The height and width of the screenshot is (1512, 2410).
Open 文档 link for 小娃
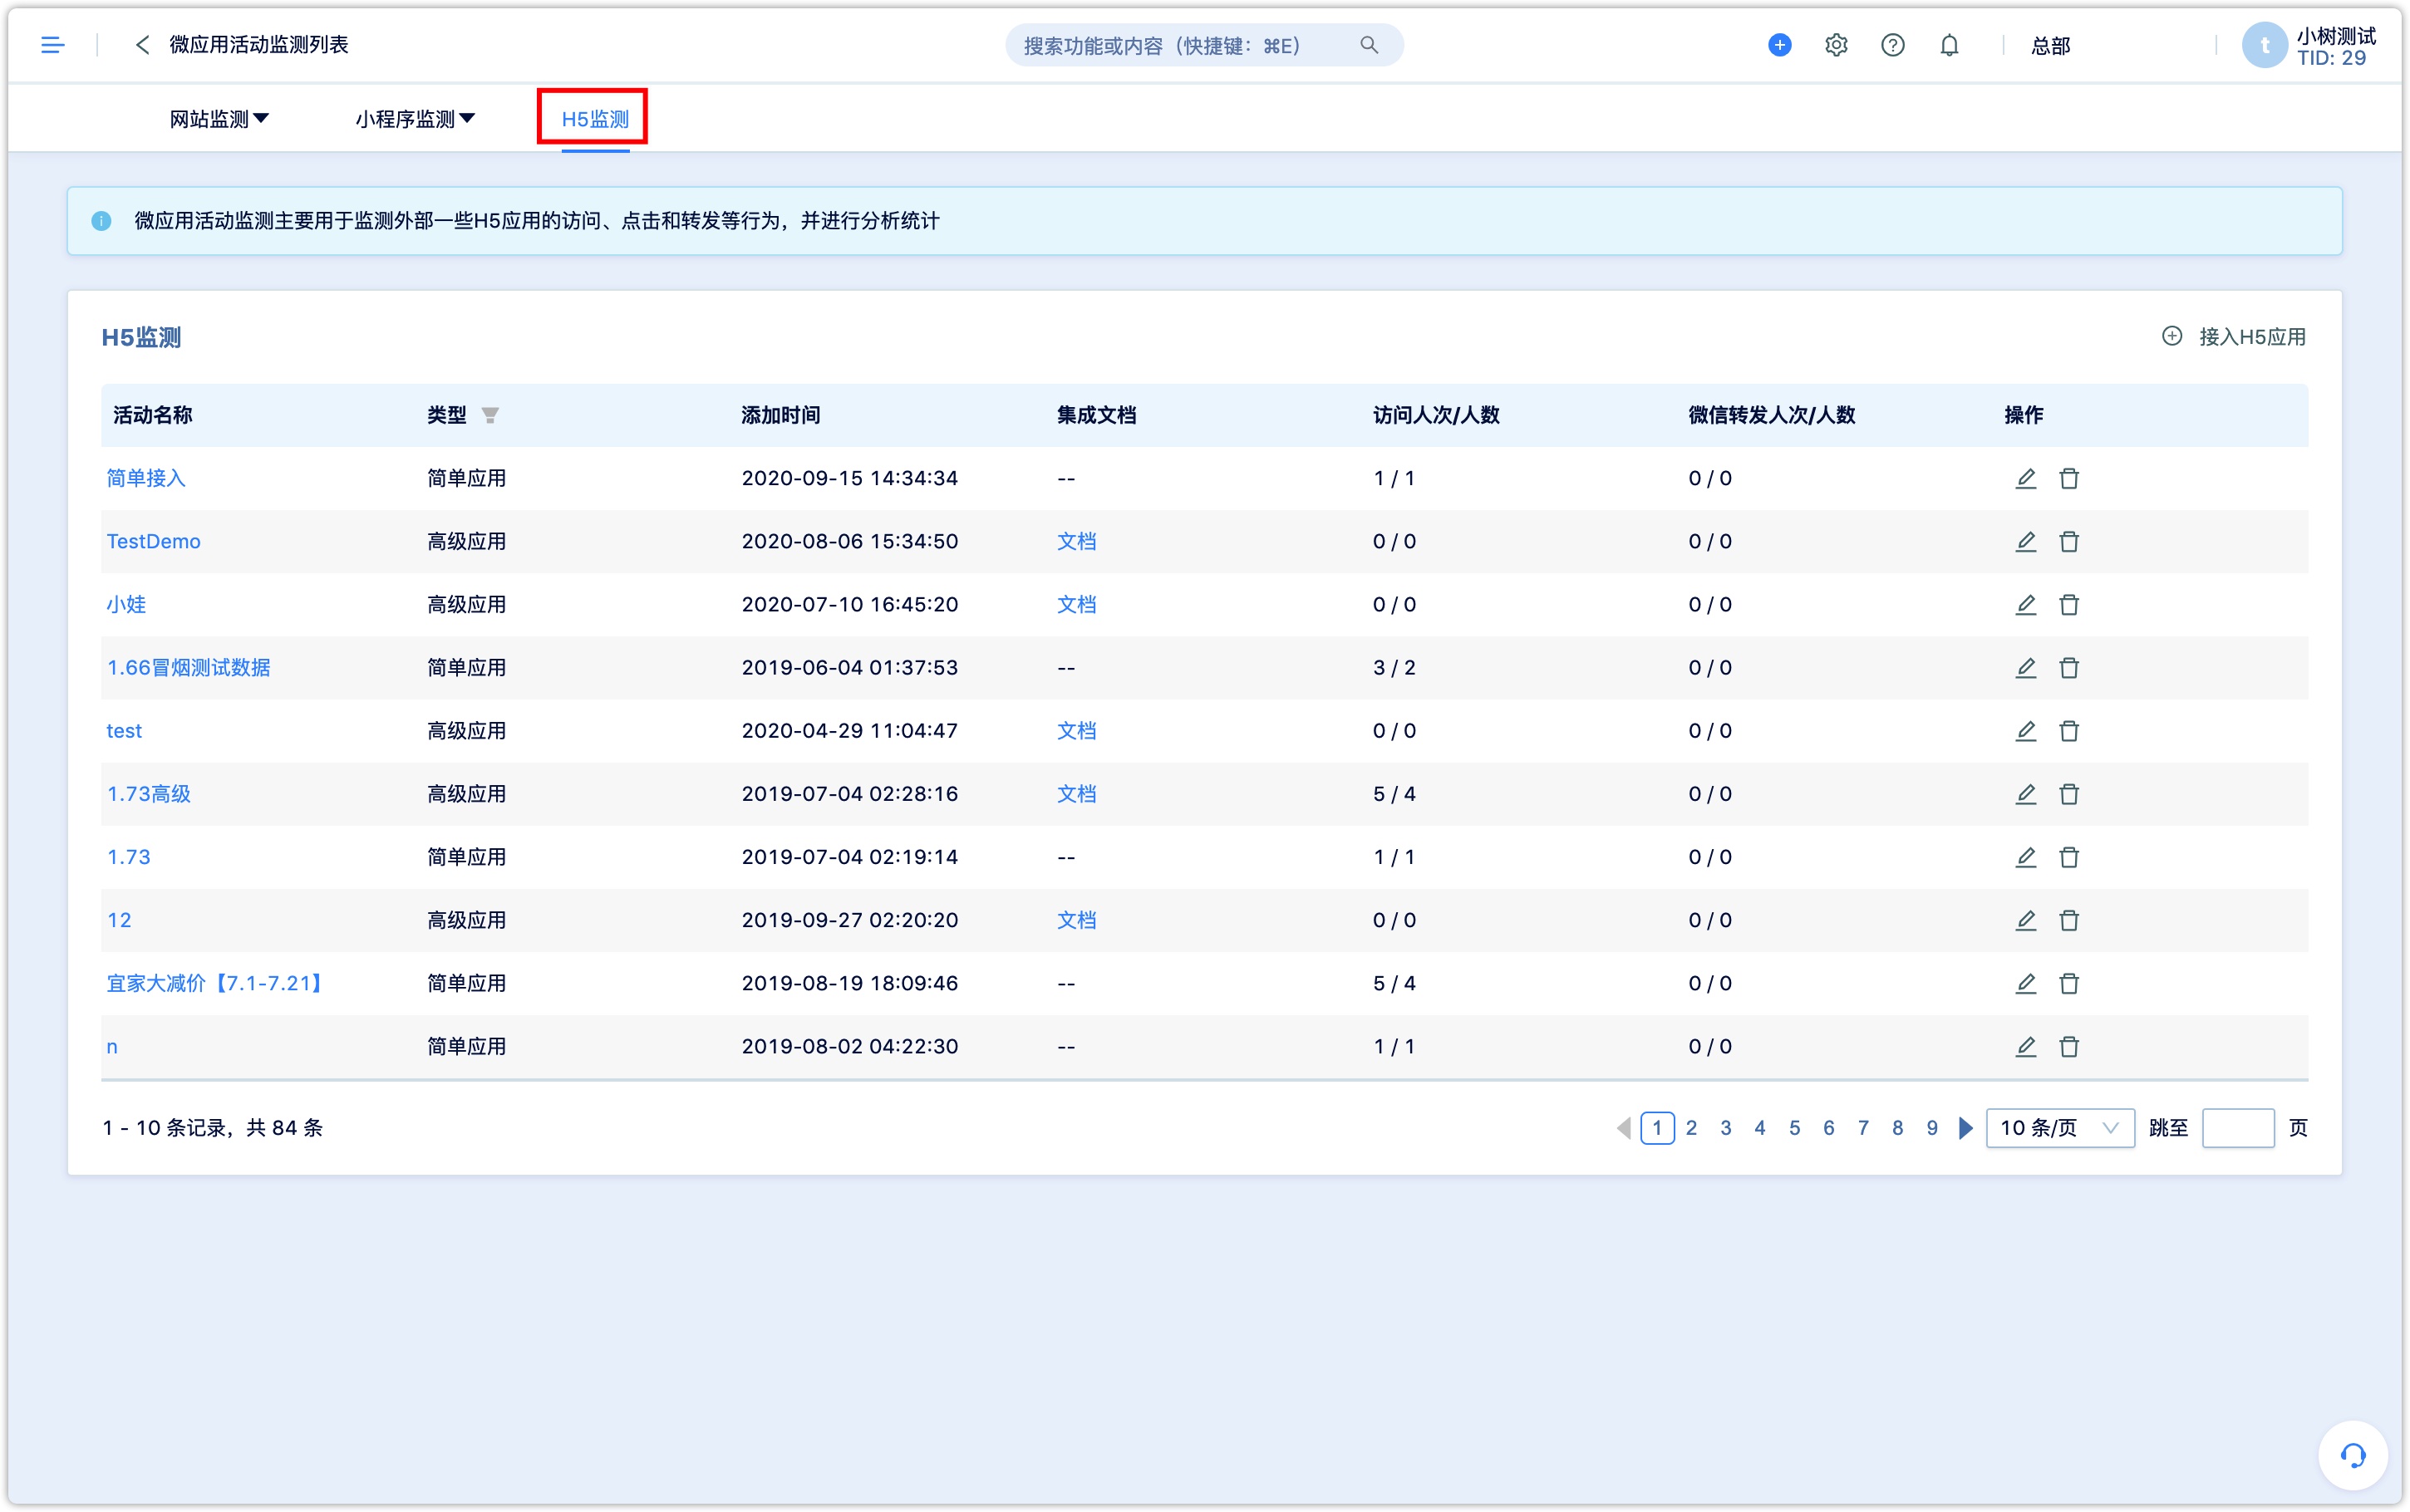[x=1076, y=604]
